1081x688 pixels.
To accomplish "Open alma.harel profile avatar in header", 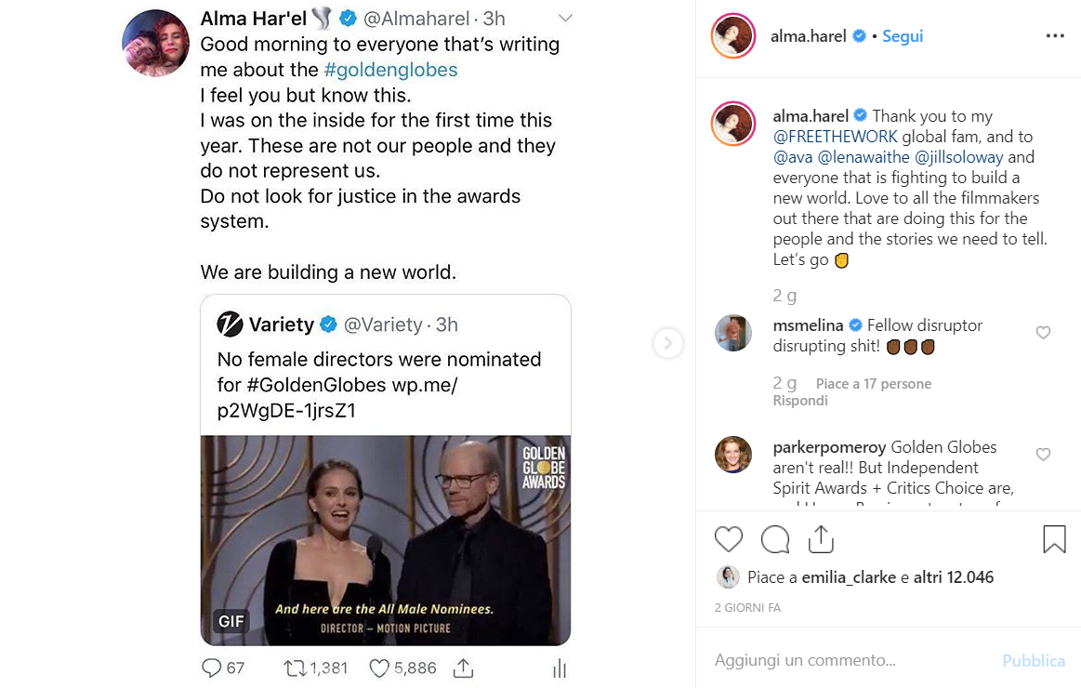I will [x=732, y=36].
